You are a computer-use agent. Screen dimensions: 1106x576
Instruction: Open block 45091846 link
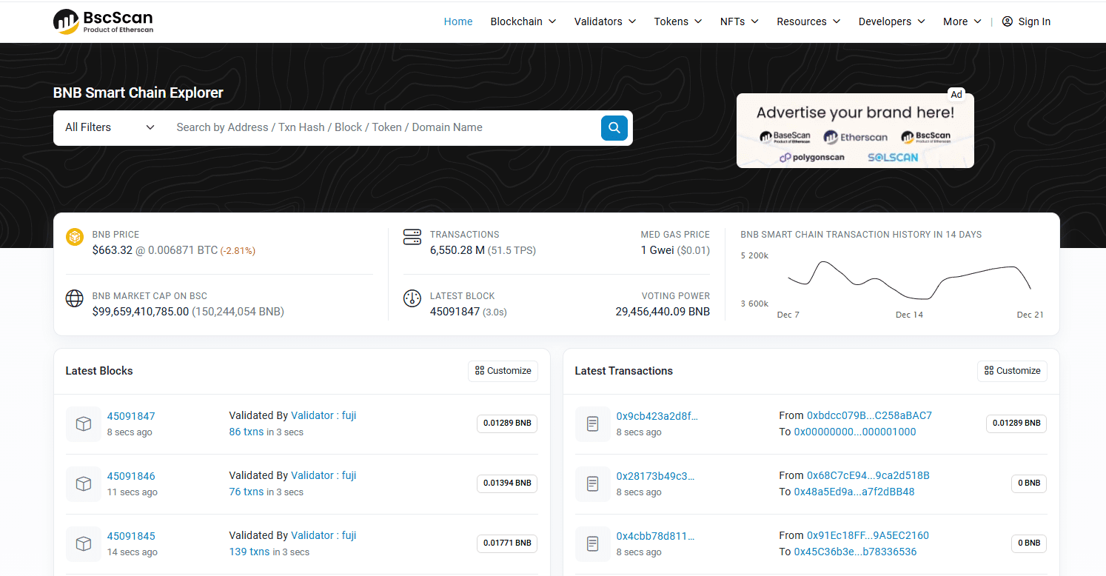click(x=131, y=476)
